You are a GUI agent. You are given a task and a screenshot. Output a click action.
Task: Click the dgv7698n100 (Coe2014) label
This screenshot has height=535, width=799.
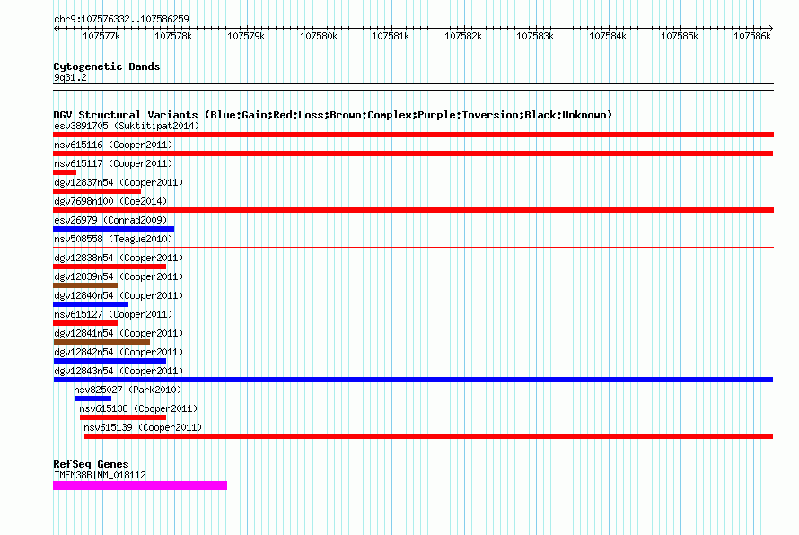point(110,201)
